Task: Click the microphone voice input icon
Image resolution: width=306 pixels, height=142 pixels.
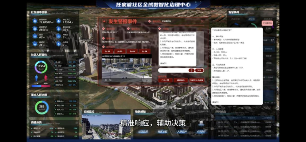Action: [x=192, y=70]
